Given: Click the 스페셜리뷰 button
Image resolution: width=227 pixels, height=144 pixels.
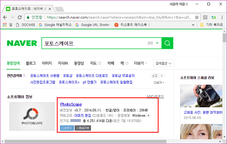Looking at the screenshot, I should (x=83, y=128).
